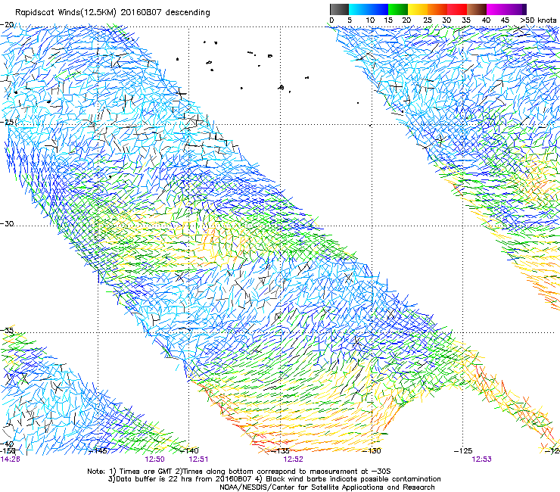
Task: Pick the dark purple 45–50 knots legend swatch
Action: tap(516, 9)
